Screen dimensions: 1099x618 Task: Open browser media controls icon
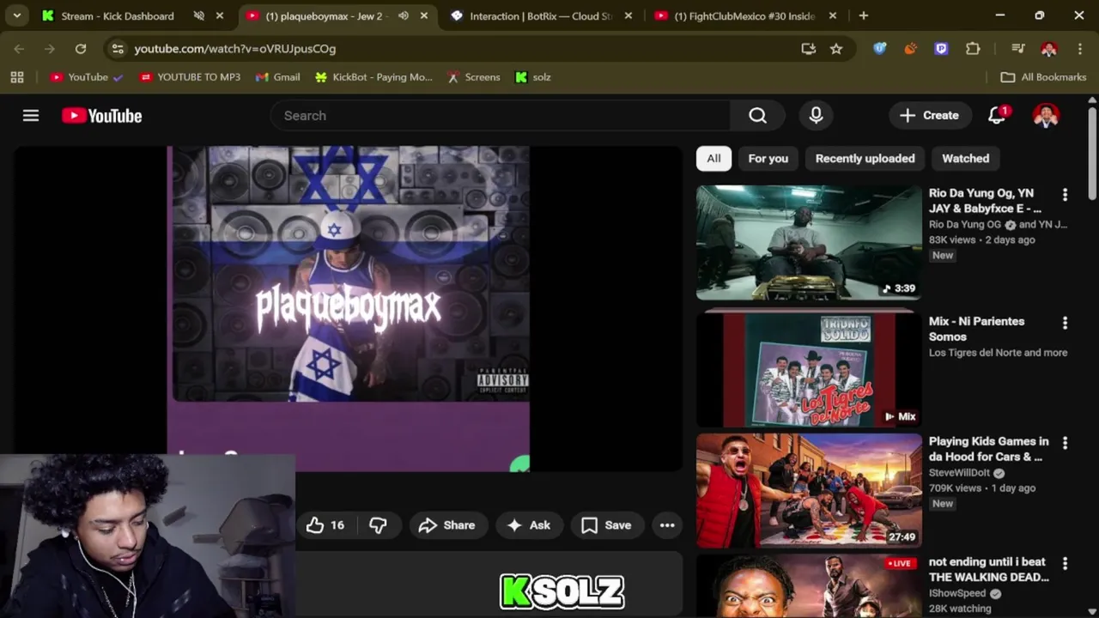click(1017, 49)
